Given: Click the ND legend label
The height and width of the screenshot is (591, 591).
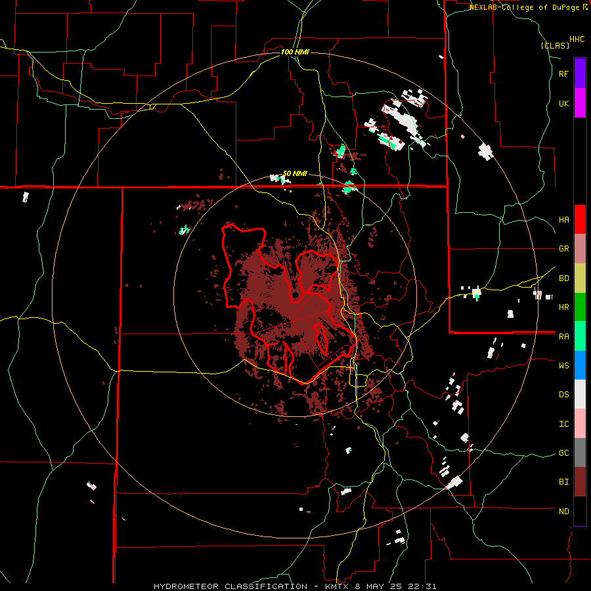Looking at the screenshot, I should [x=563, y=512].
